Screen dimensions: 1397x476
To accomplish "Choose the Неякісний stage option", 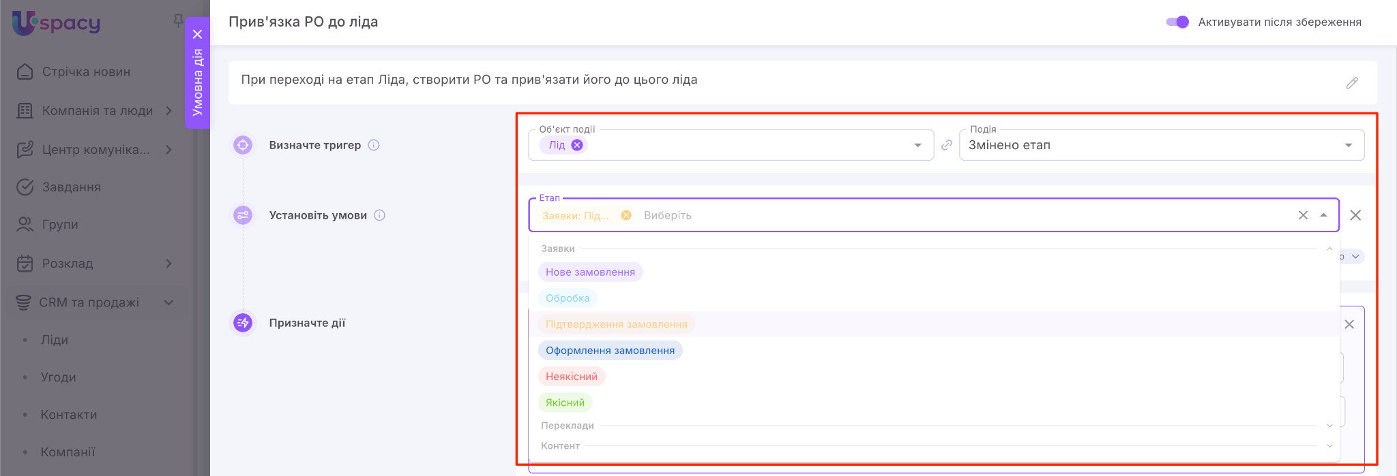I will tap(571, 377).
